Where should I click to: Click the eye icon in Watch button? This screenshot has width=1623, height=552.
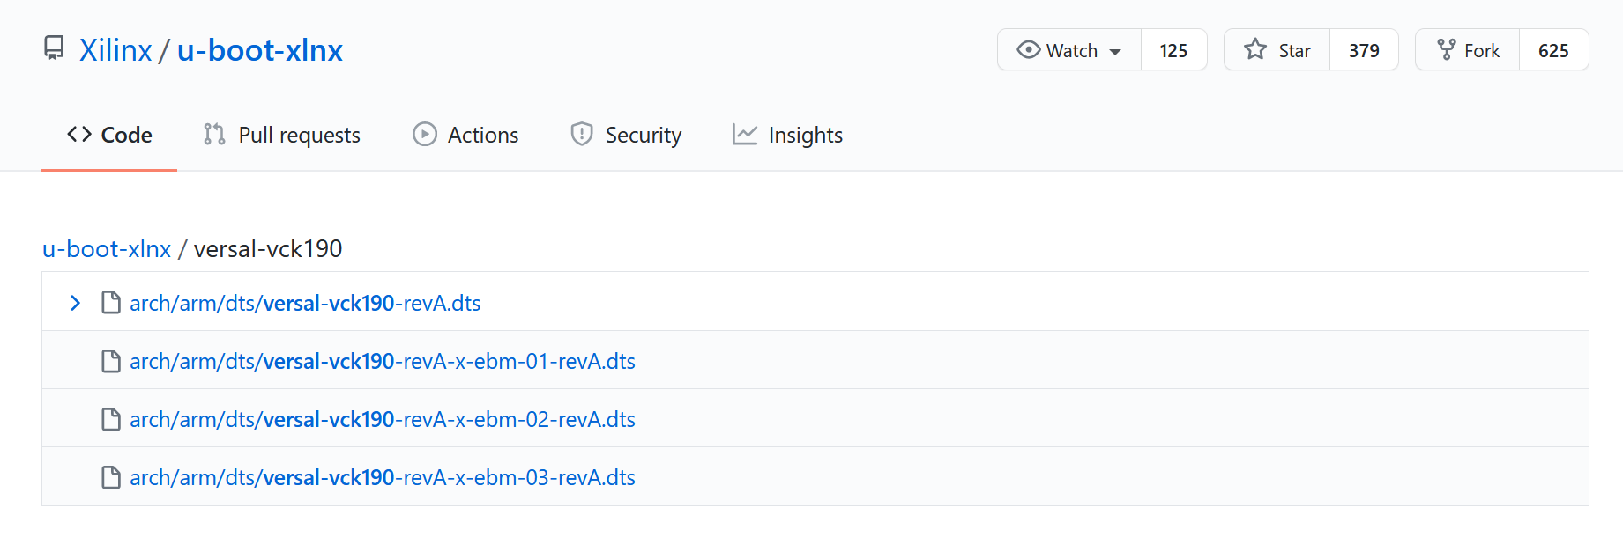pyautogui.click(x=1028, y=50)
